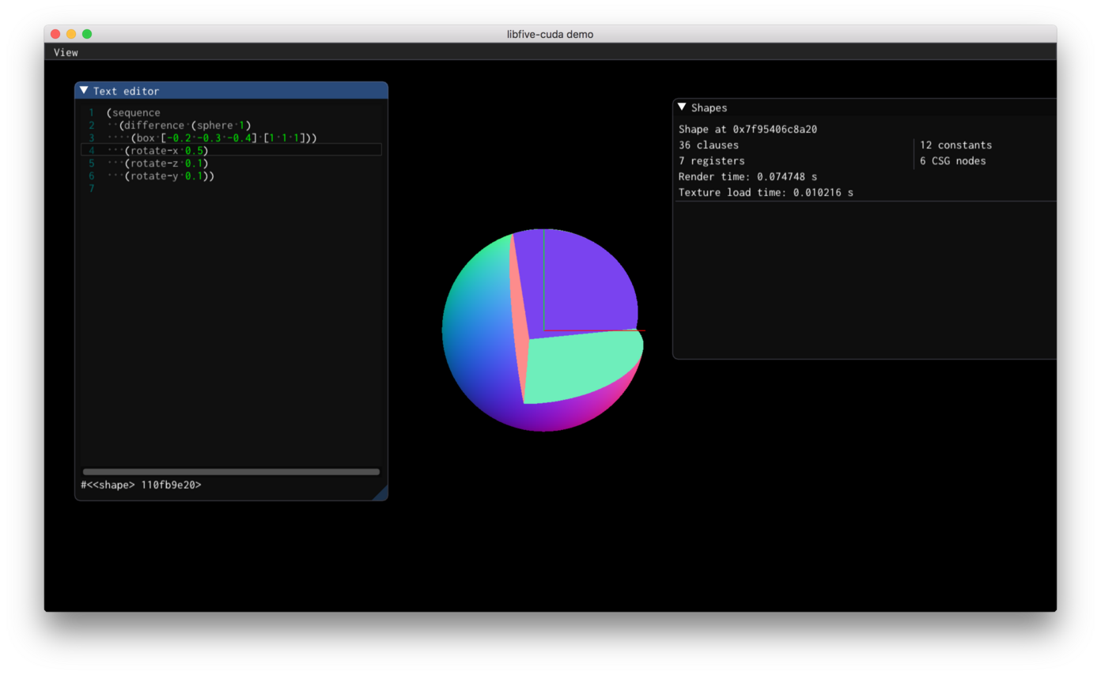Click the horizontal scrollbar in Text editor
1101x675 pixels.
tap(231, 472)
